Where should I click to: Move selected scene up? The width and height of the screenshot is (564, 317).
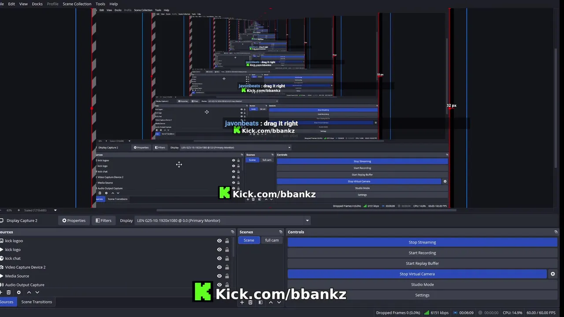pos(271,302)
